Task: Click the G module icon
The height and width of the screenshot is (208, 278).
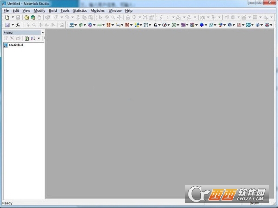Action: click(155, 25)
